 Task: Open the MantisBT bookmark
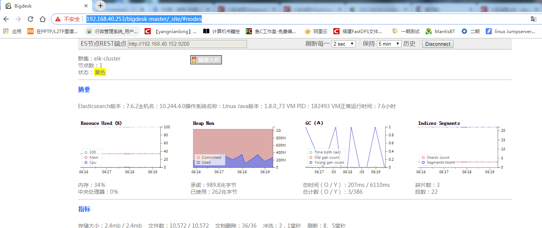pos(440,32)
